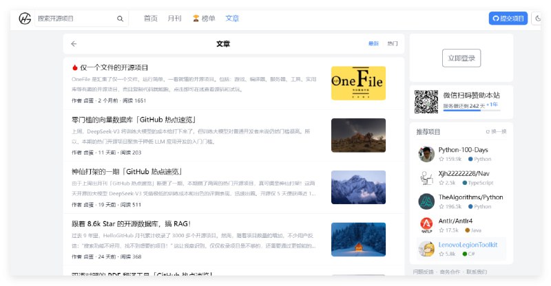Click the snowy cabin forest thumbnail
The width and height of the screenshot is (551, 286).
[x=358, y=239]
